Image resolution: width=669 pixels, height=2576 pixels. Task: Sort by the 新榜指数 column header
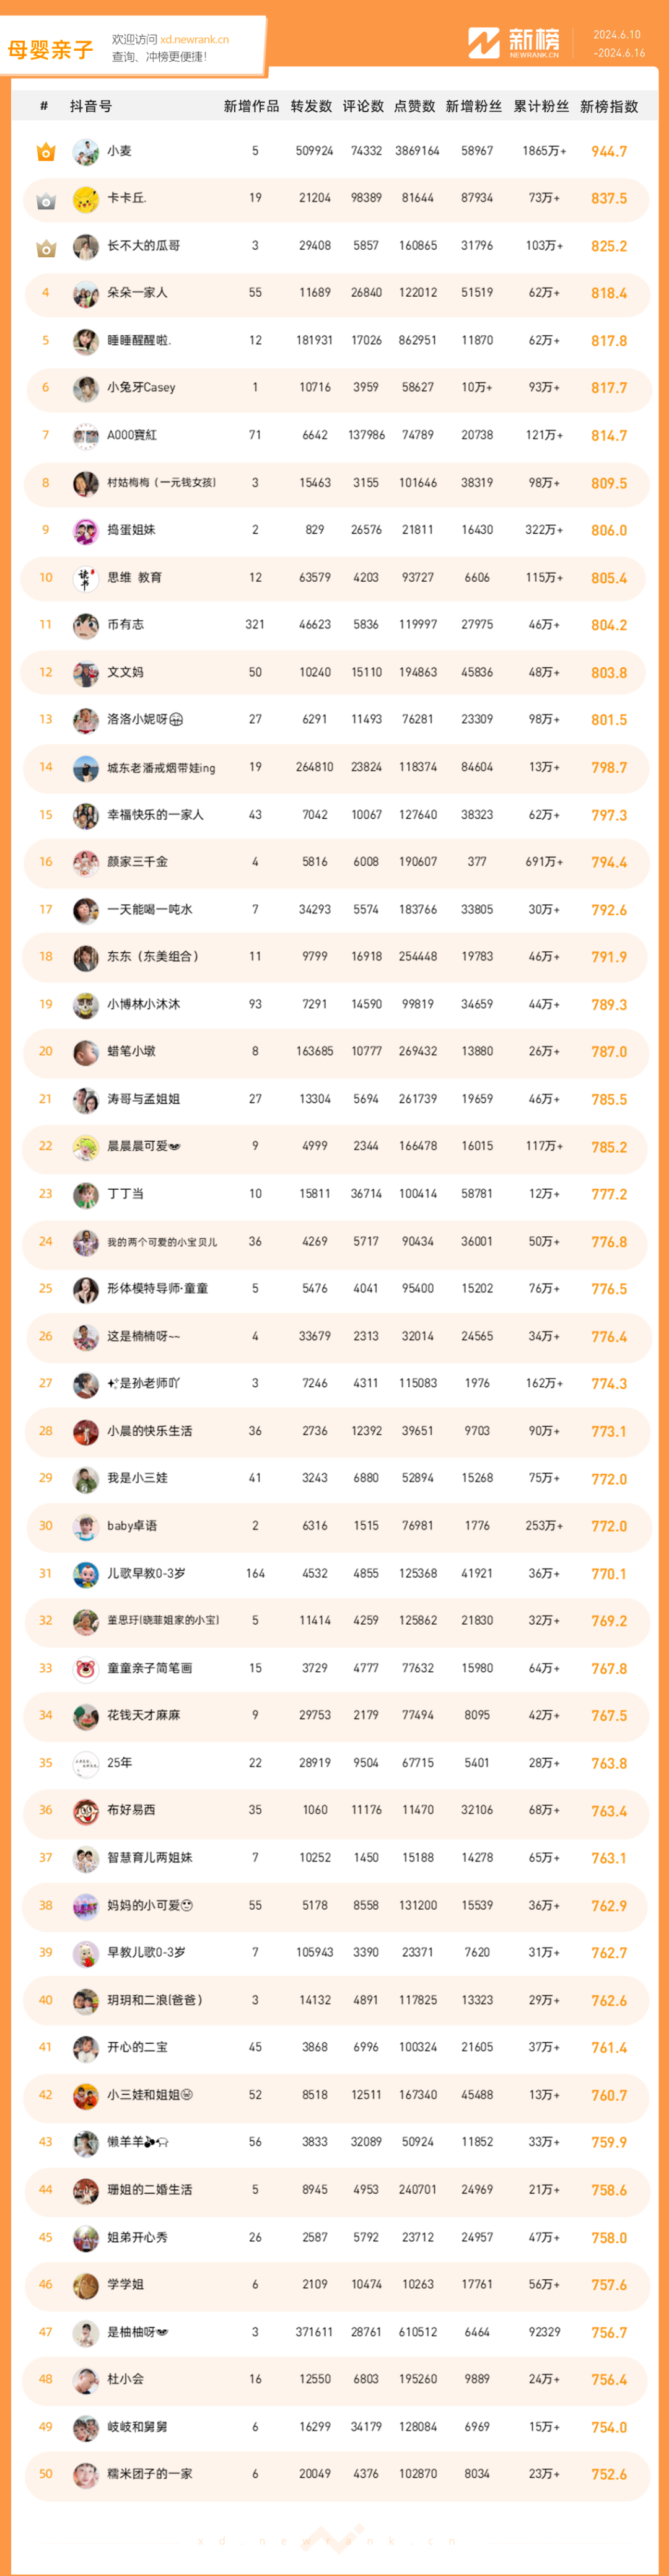[x=609, y=106]
